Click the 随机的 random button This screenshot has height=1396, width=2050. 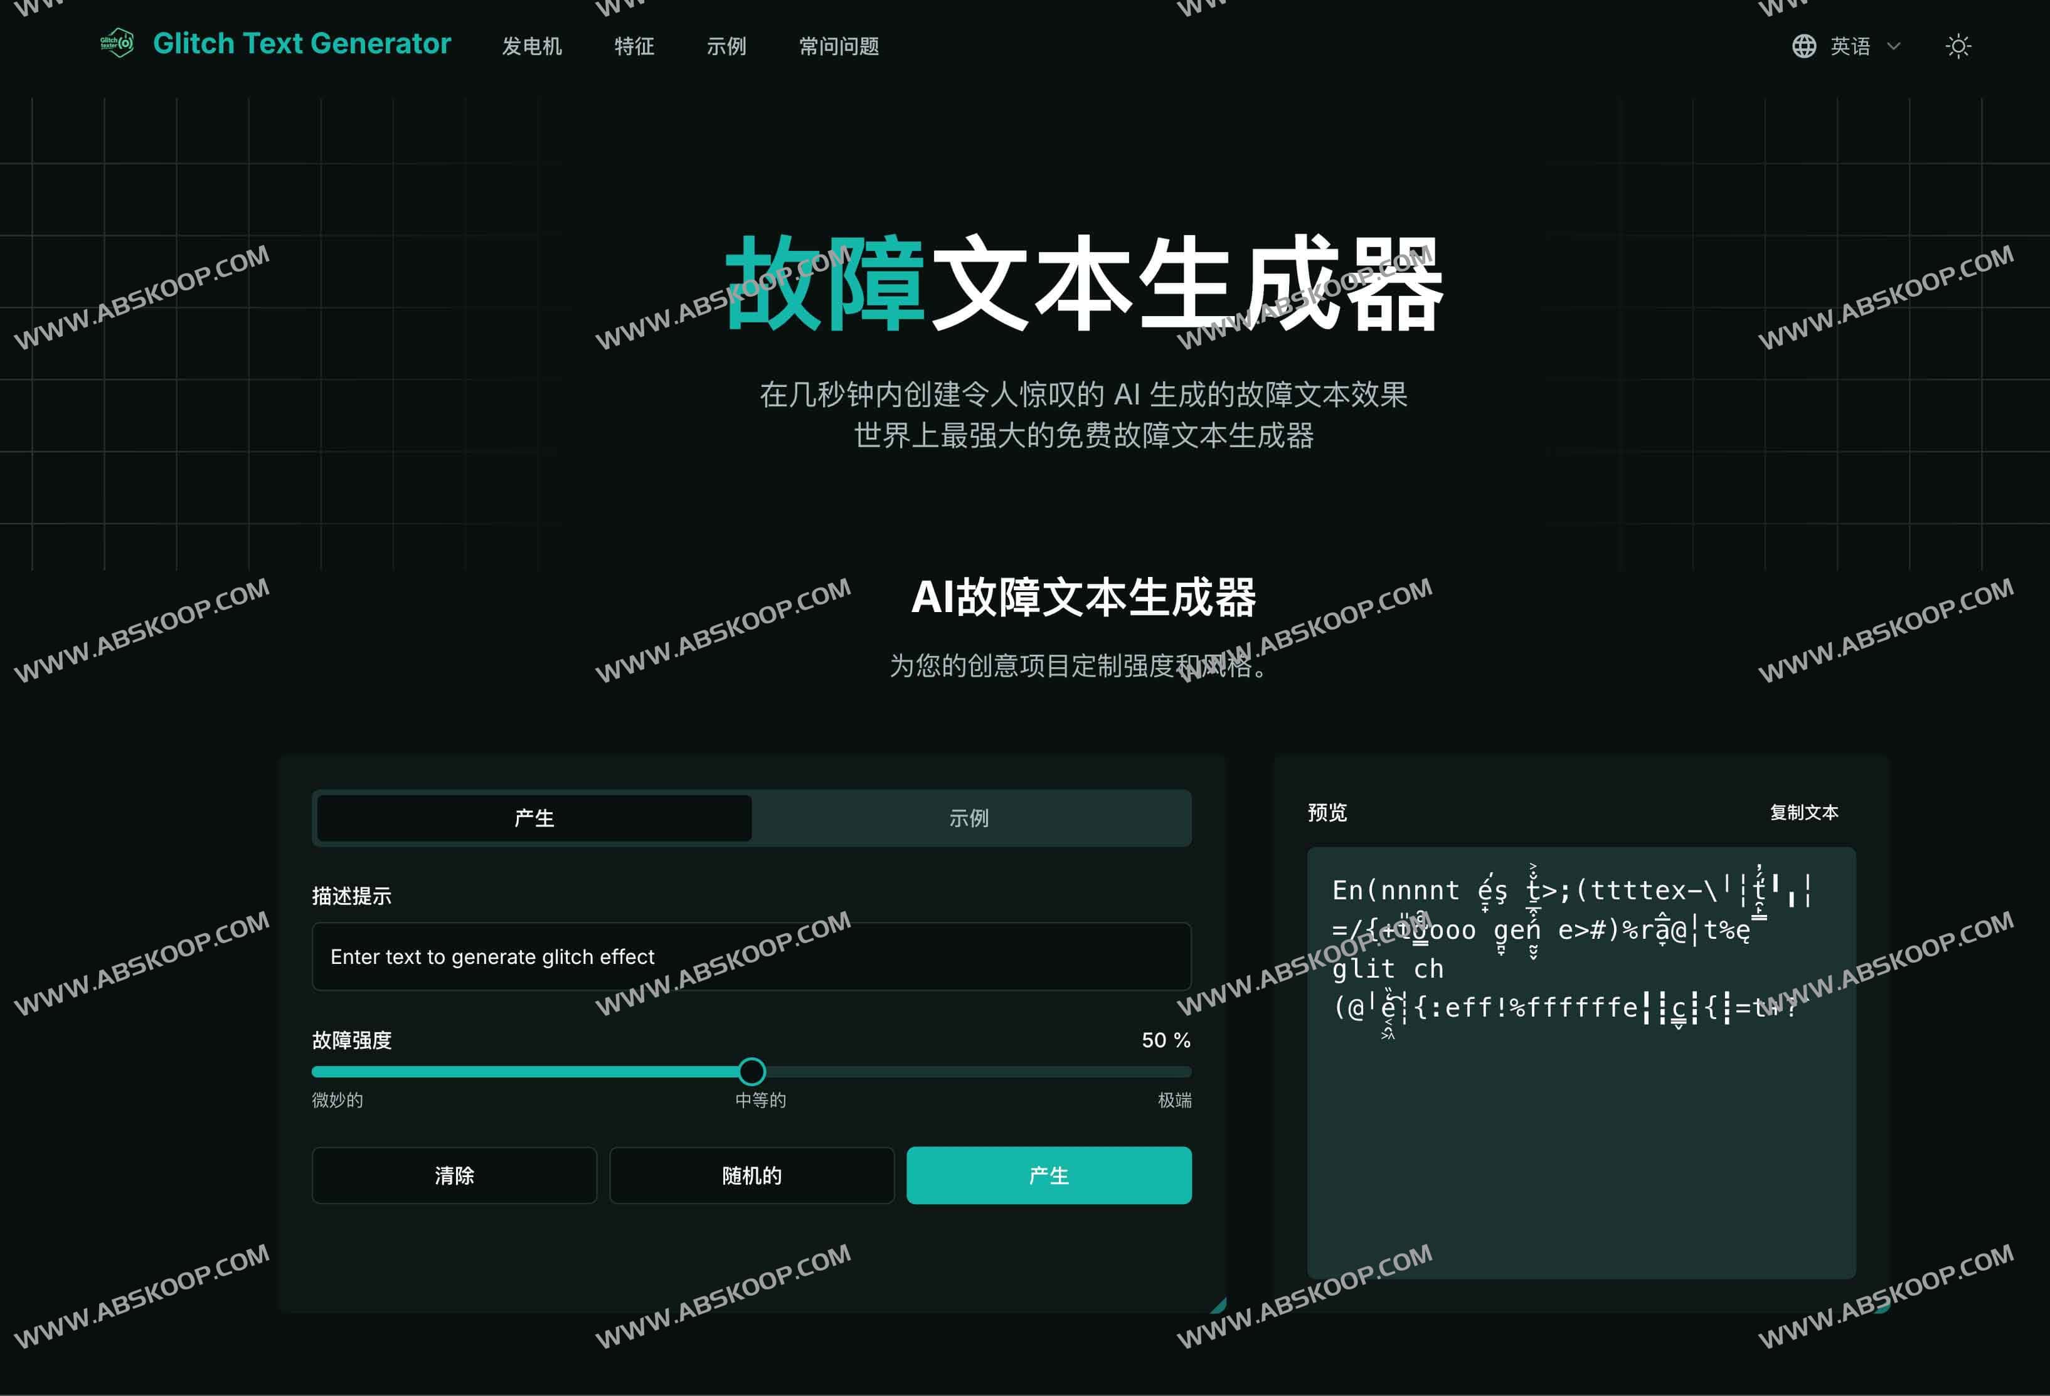[751, 1175]
